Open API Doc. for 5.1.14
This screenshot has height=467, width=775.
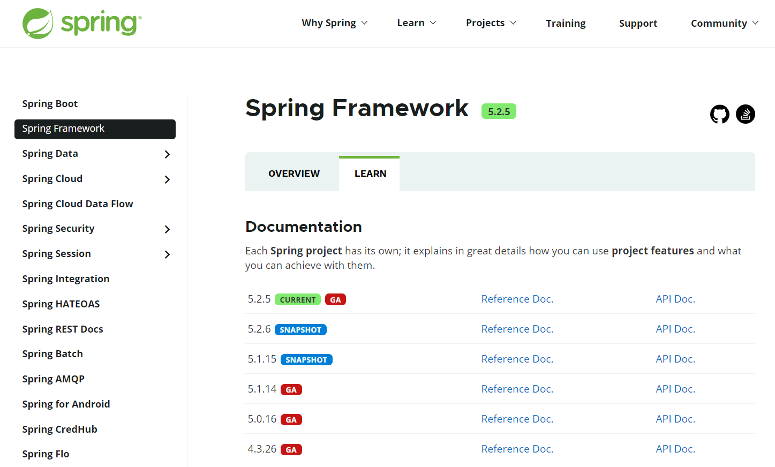click(x=675, y=389)
